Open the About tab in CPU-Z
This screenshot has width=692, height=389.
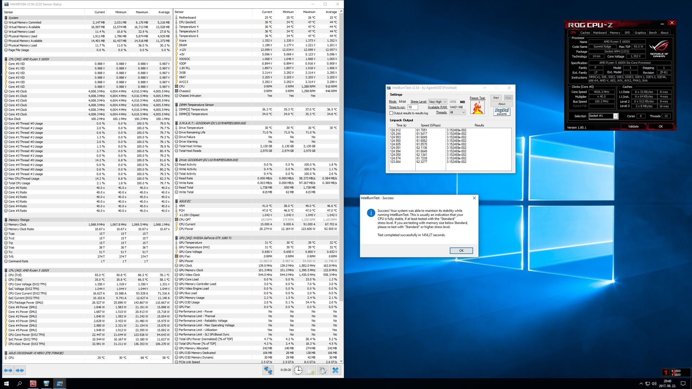(x=664, y=33)
